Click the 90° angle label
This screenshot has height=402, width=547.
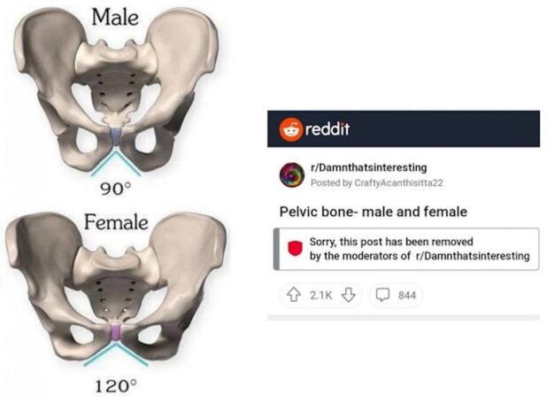(115, 189)
